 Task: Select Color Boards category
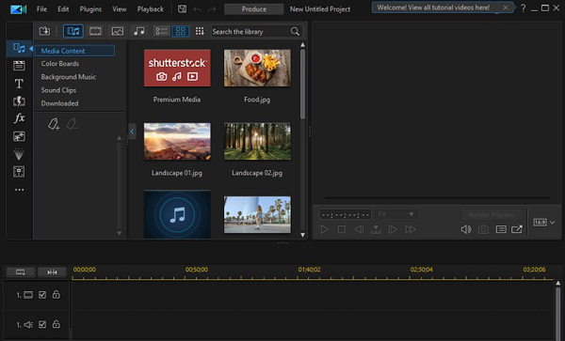point(60,64)
